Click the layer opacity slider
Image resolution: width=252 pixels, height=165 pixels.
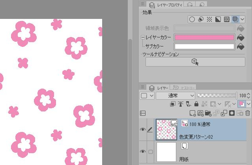point(217,96)
